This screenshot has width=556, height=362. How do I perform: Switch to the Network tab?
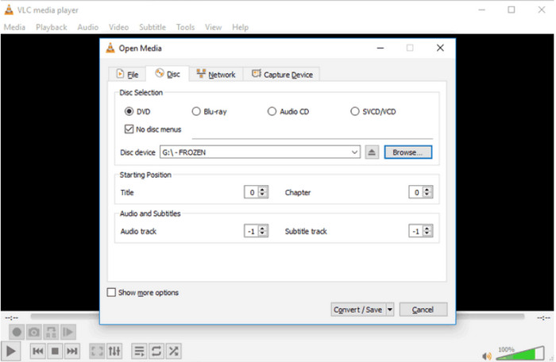point(216,75)
